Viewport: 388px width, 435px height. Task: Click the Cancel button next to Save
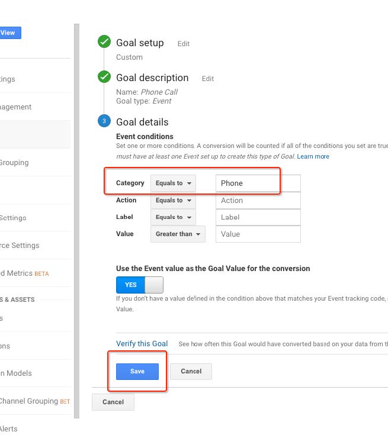pyautogui.click(x=191, y=372)
